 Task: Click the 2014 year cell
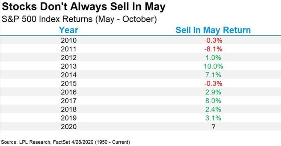pos(69,75)
